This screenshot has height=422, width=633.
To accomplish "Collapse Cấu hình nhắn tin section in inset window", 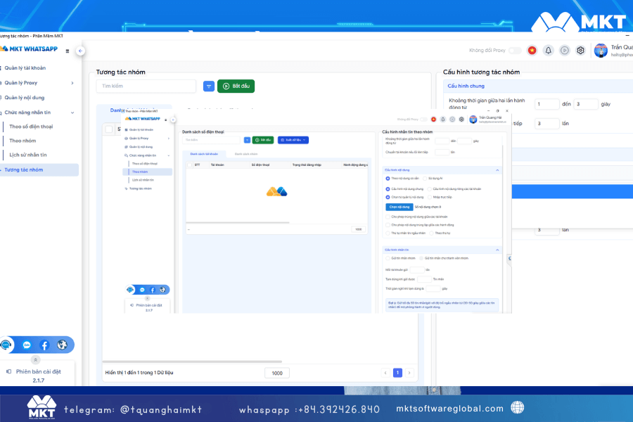I will tap(497, 250).
